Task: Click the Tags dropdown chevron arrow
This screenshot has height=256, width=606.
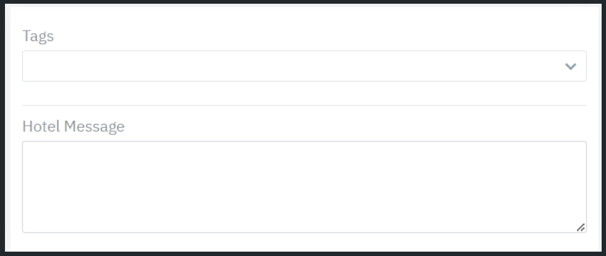Action: [570, 66]
